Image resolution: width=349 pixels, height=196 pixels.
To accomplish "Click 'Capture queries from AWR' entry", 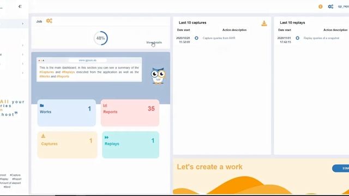I will pos(219,38).
